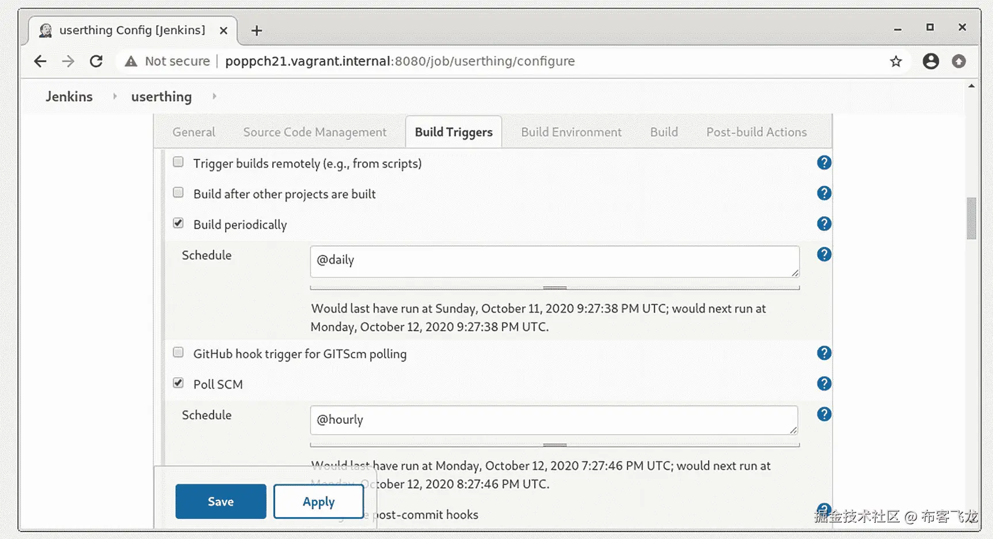Click help icon for Trigger builds remotely
This screenshot has height=539, width=993.
[x=824, y=163]
